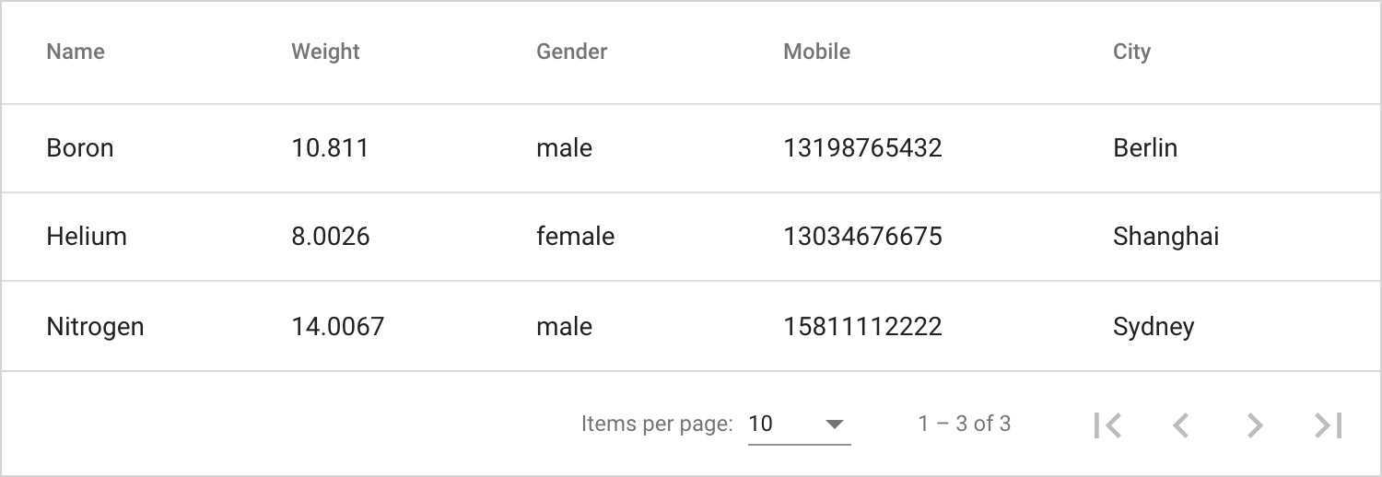
Task: Click the weight value 8.0026
Action: coord(331,237)
